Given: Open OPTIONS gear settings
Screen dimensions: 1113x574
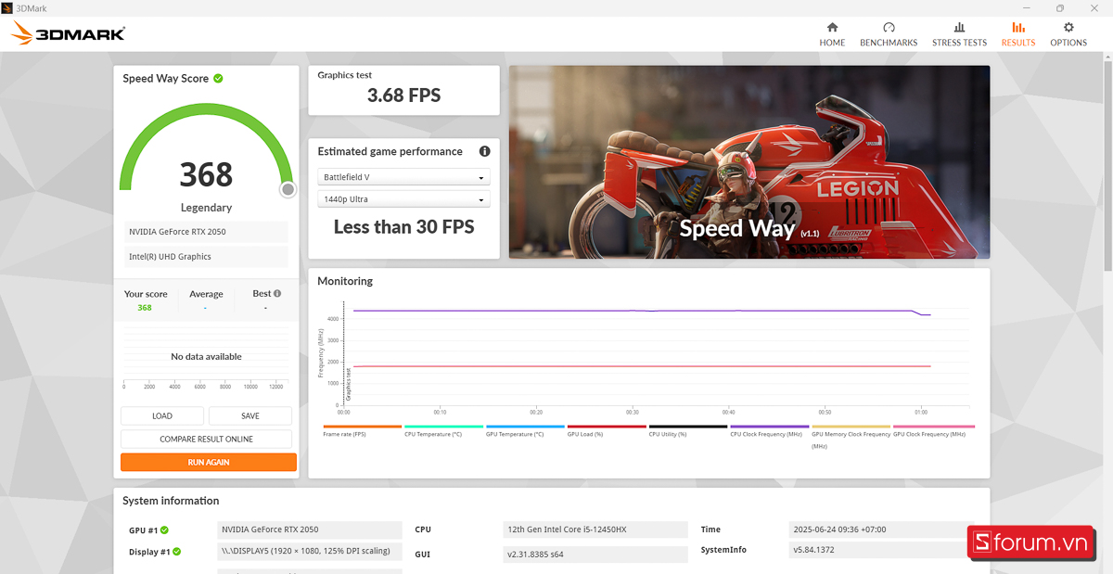Looking at the screenshot, I should pyautogui.click(x=1068, y=34).
